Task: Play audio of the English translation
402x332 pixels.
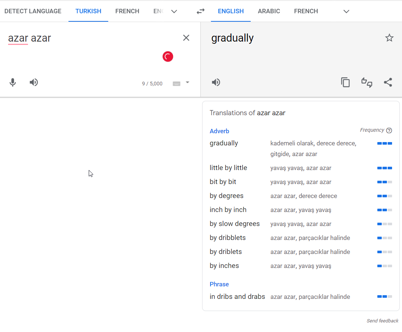Action: pyautogui.click(x=216, y=82)
